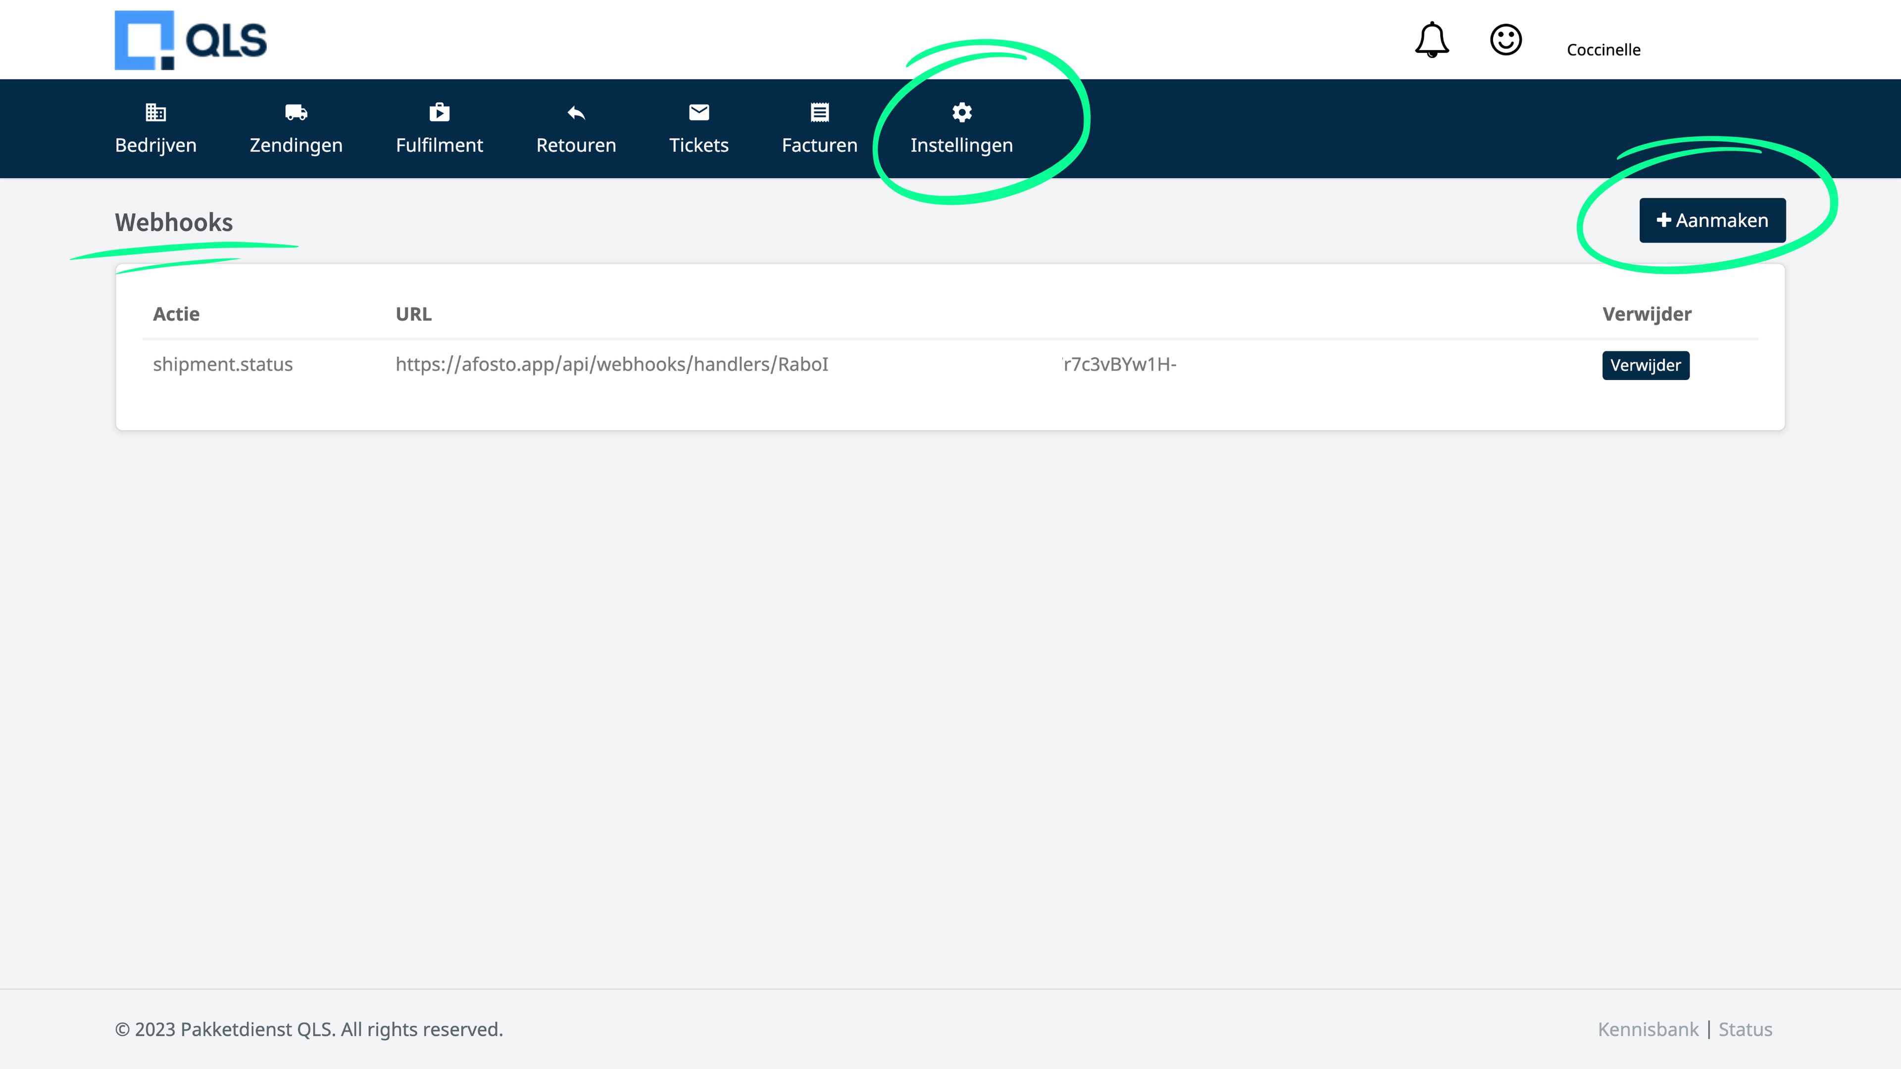Open Instellingen menu label
The width and height of the screenshot is (1901, 1069).
pos(961,146)
